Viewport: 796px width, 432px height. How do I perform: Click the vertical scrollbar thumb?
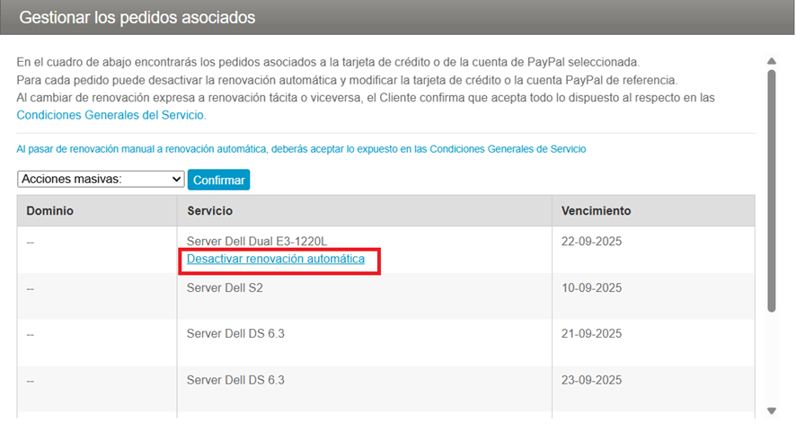click(x=772, y=190)
